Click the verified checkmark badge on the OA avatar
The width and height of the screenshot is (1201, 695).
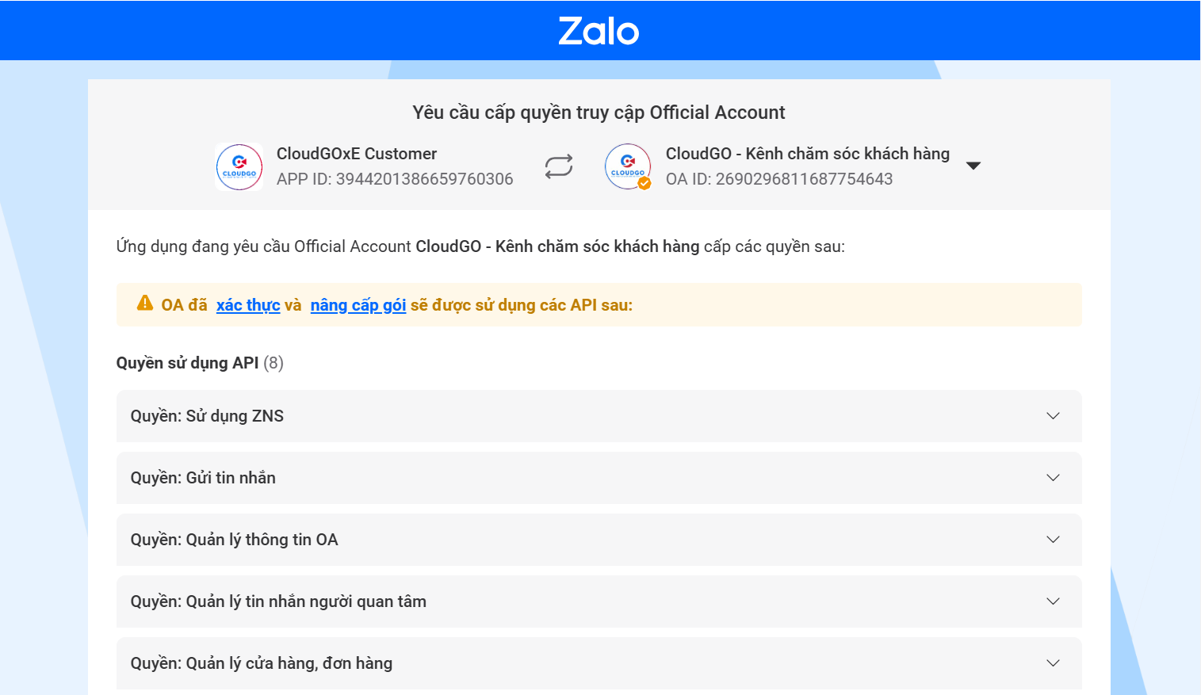(x=643, y=183)
